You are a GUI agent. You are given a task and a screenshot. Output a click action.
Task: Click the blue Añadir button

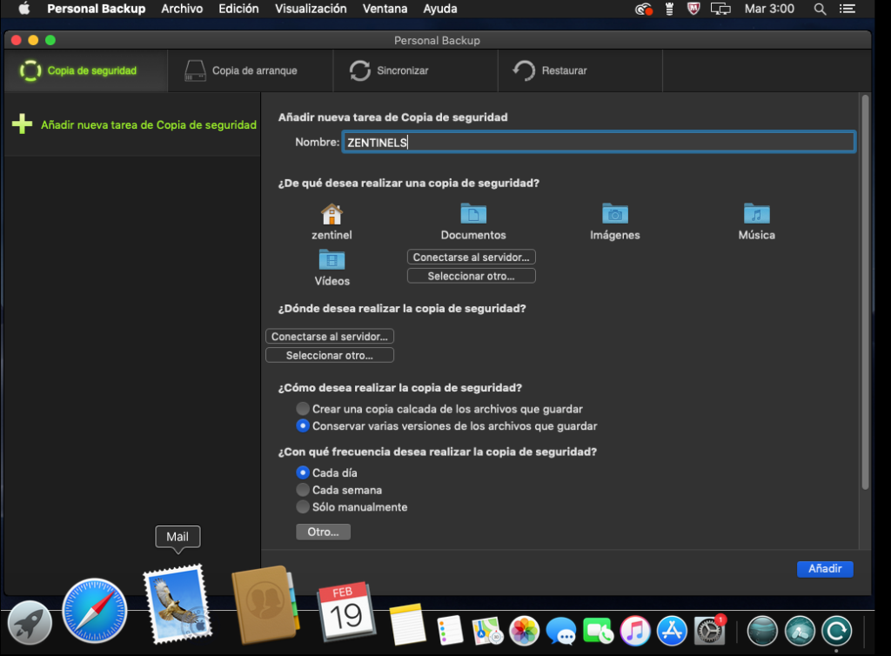pyautogui.click(x=825, y=568)
